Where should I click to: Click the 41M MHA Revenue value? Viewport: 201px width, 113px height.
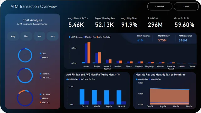tap(140, 40)
